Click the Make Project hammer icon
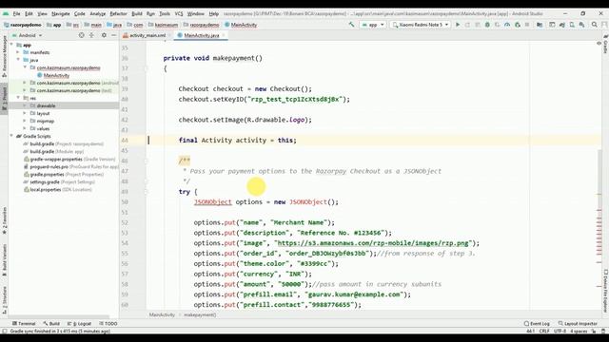This screenshot has height=342, width=609. (351, 25)
